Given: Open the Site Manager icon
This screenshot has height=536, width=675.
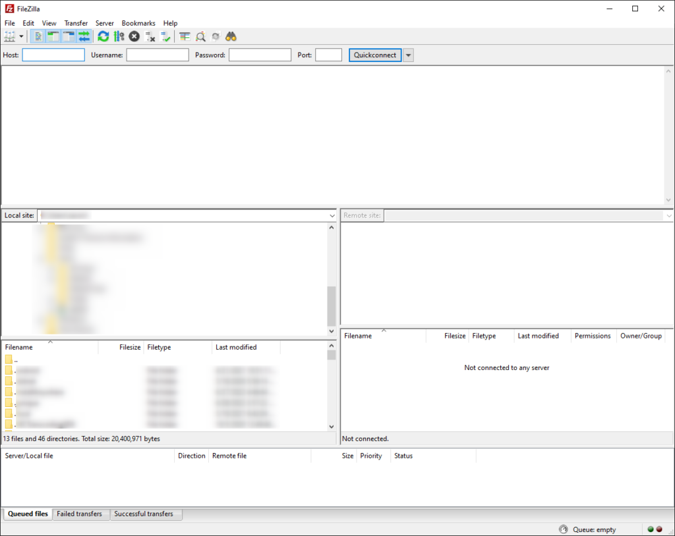Looking at the screenshot, I should pyautogui.click(x=10, y=37).
